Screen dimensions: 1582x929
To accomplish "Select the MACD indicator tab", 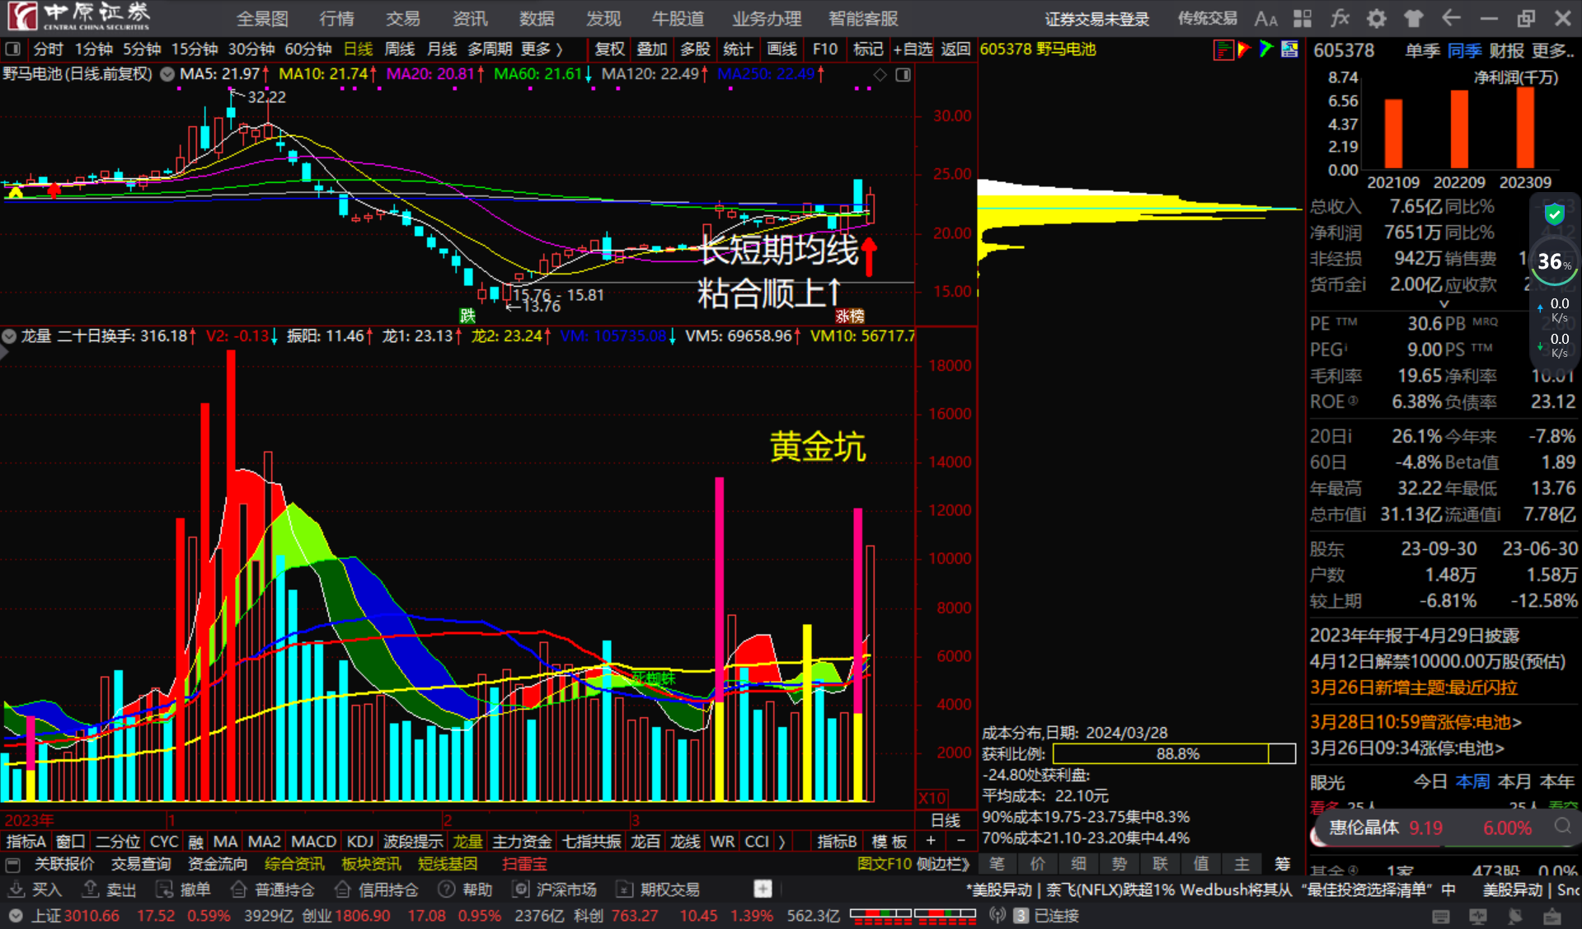I will [313, 842].
